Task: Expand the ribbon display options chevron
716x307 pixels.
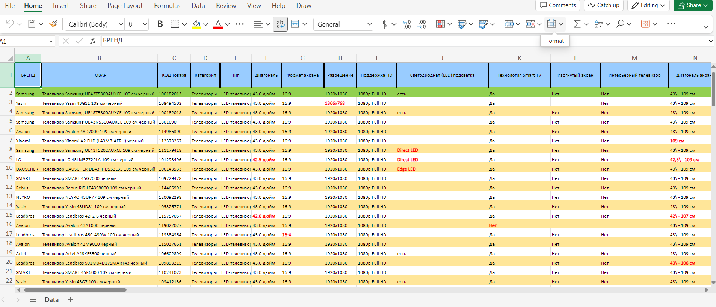Action: click(x=705, y=27)
